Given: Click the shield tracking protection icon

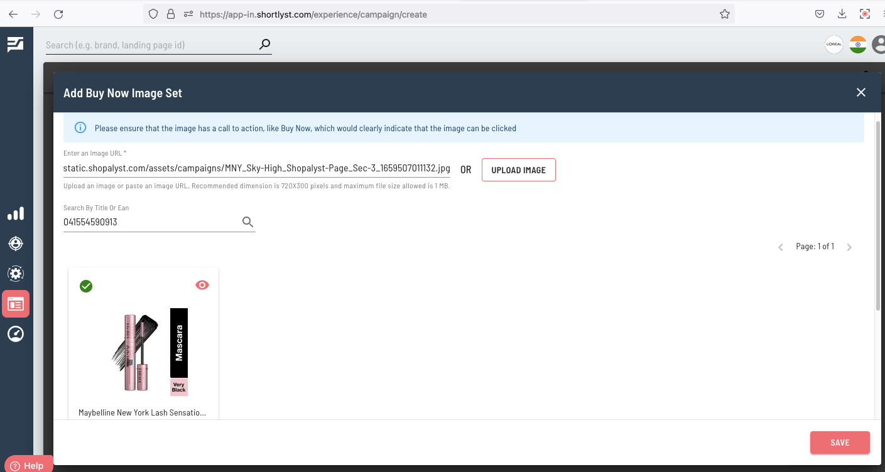Looking at the screenshot, I should (153, 14).
